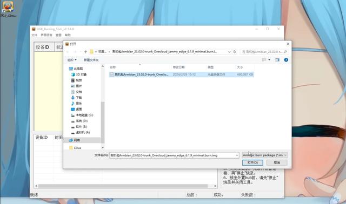The width and height of the screenshot is (346, 204).
Task: Click the horizontal scrollbar left arrow
Action: coord(36,186)
